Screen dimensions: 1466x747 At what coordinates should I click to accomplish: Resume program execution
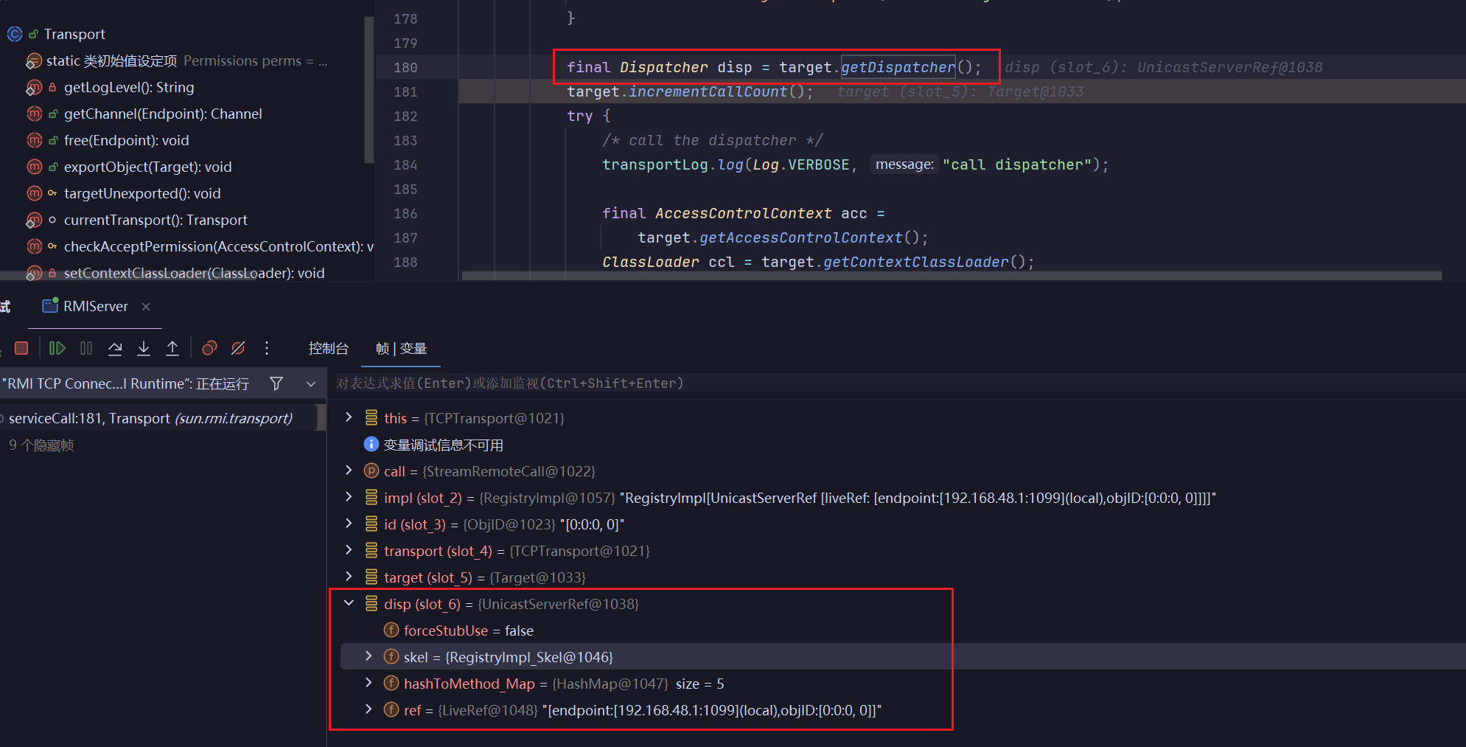[57, 348]
